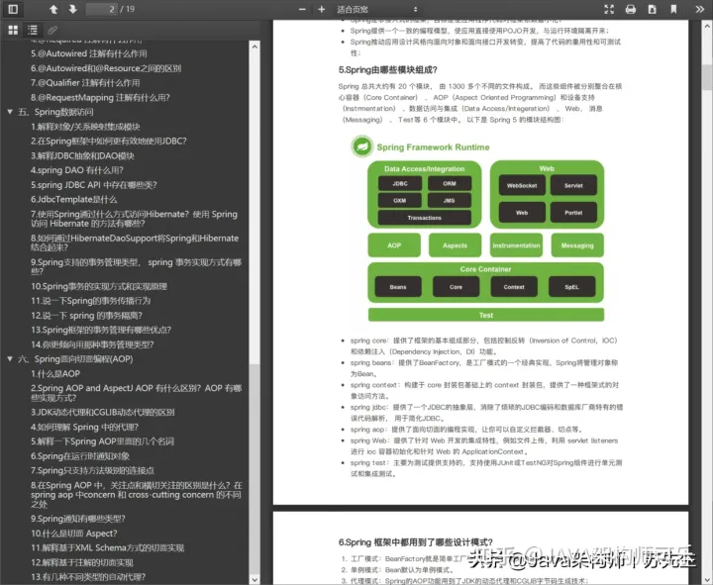Screen dimensions: 713x585
Task: Go to previous page arrow
Action: pyautogui.click(x=53, y=9)
